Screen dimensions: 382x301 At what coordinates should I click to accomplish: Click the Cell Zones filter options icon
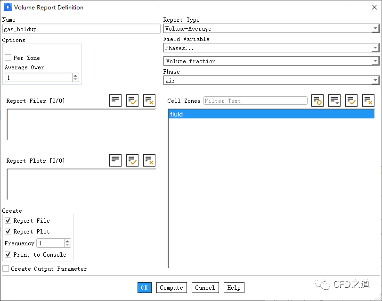(317, 100)
